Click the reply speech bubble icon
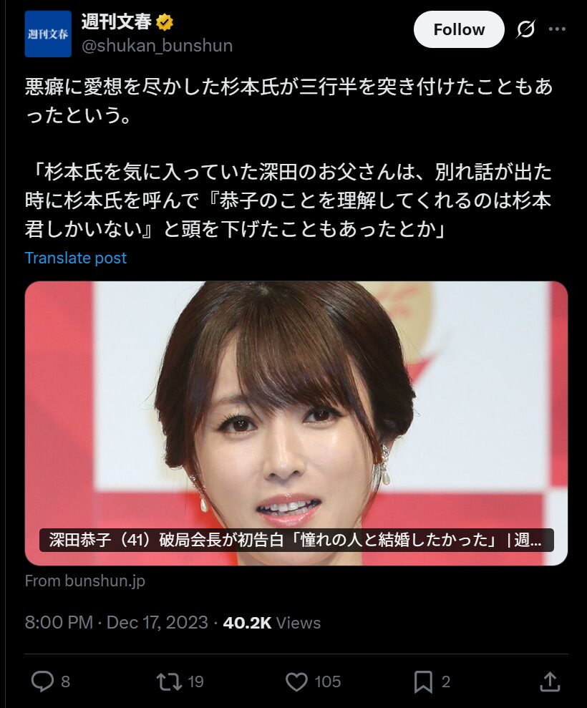The image size is (587, 708). 42,682
